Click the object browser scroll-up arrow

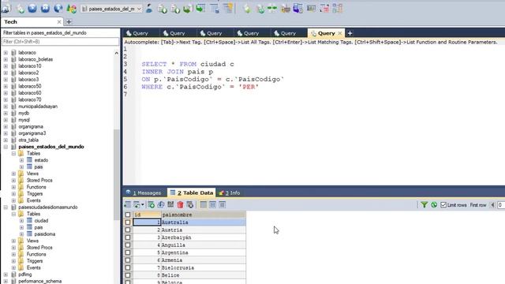pos(117,53)
